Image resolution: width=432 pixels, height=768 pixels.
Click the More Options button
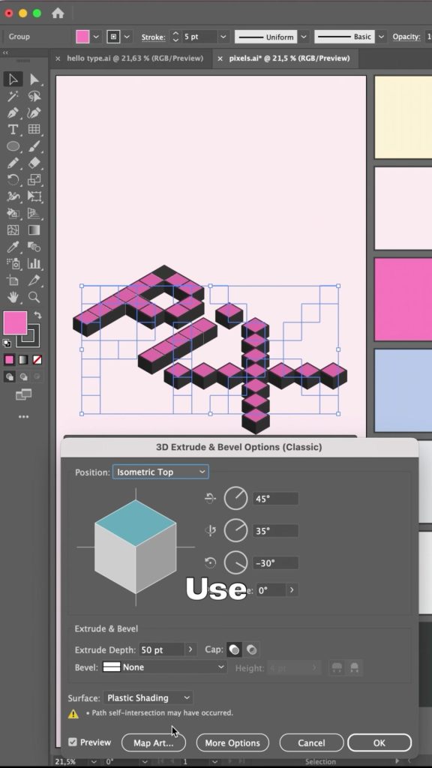coord(232,742)
